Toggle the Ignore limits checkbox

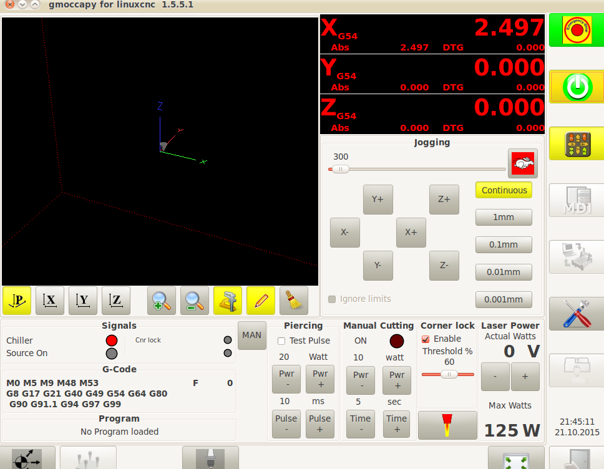point(332,299)
